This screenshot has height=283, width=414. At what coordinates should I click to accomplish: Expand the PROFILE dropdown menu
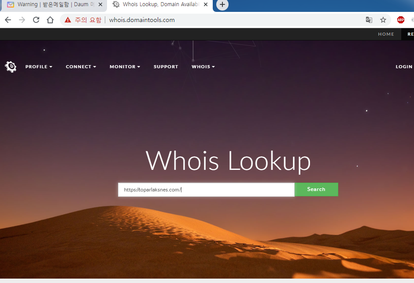[39, 67]
